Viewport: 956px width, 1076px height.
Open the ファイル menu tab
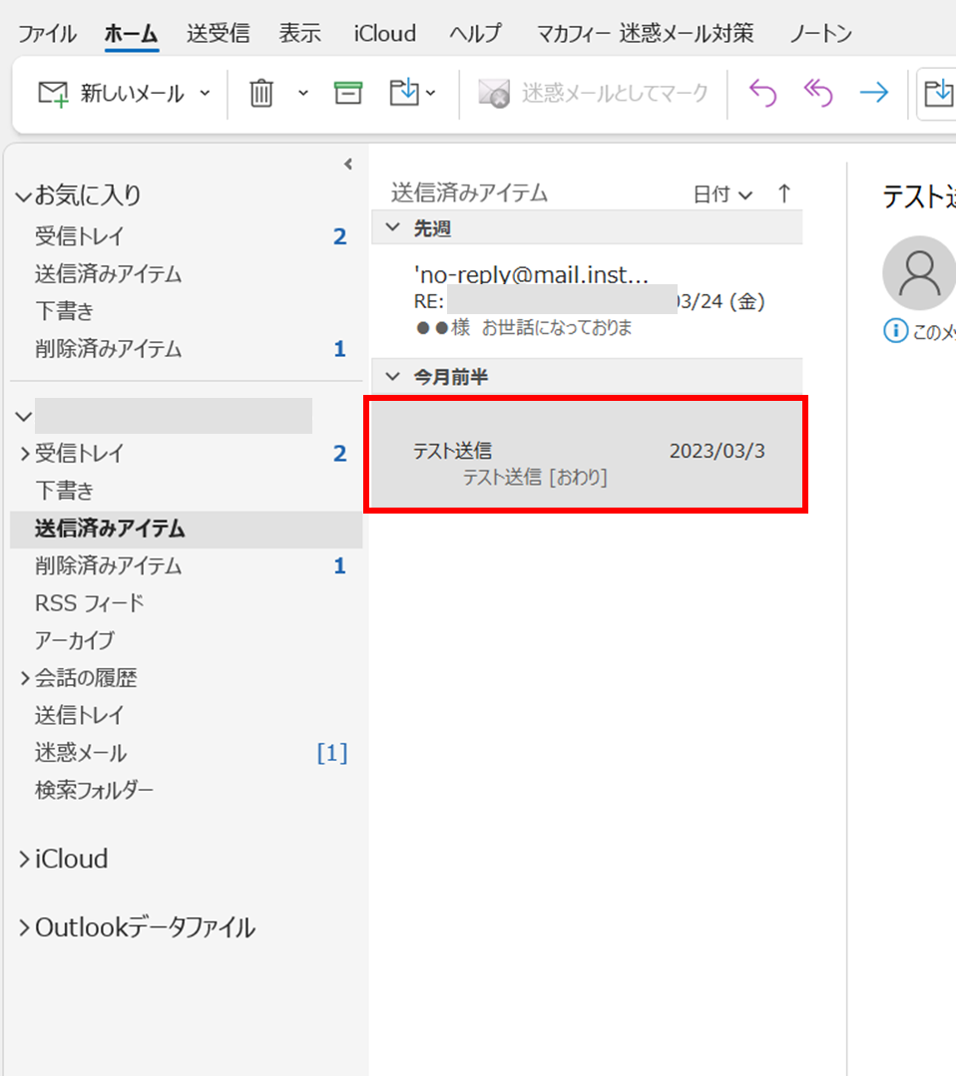47,33
